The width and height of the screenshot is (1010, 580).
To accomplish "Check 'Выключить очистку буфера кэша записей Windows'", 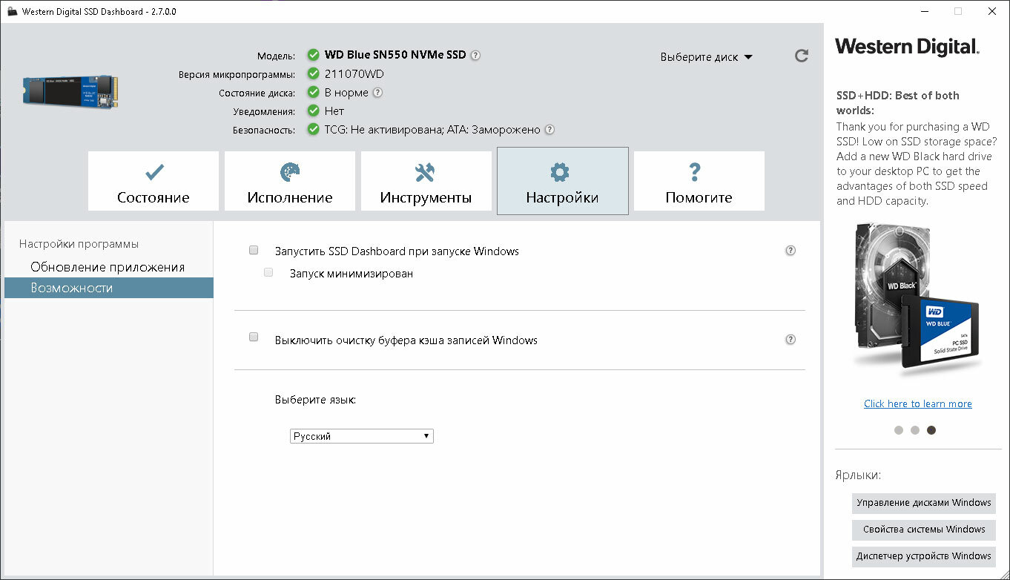I will tap(254, 337).
